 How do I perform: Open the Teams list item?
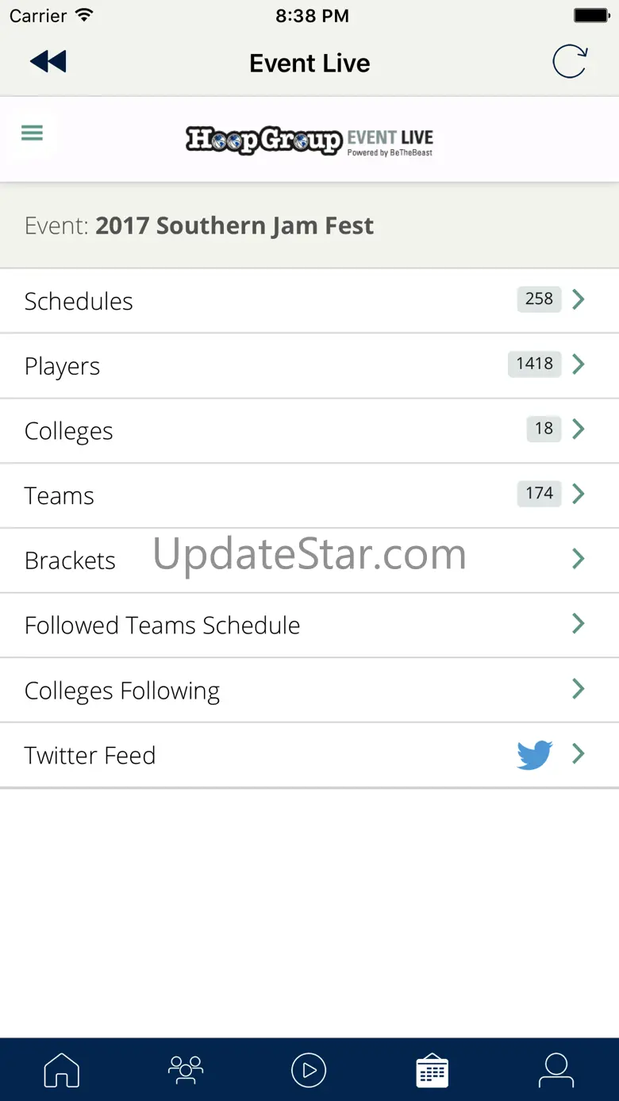pyautogui.click(x=309, y=495)
